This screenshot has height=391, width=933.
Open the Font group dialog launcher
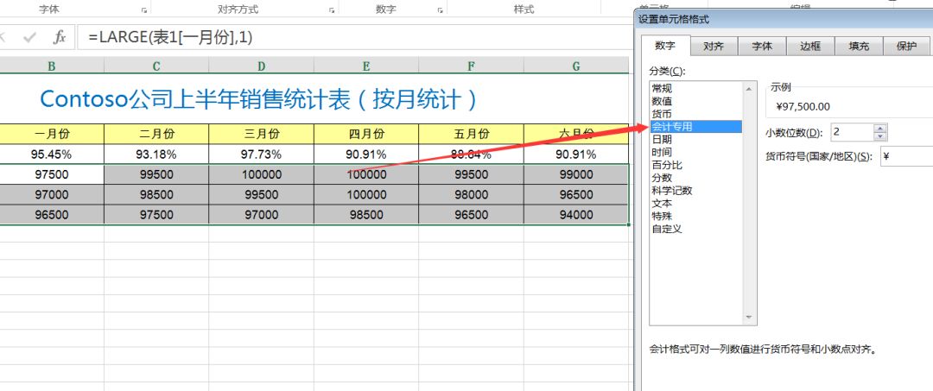(143, 10)
